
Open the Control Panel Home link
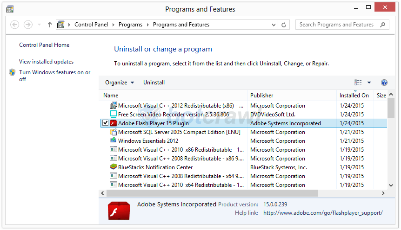click(x=44, y=45)
